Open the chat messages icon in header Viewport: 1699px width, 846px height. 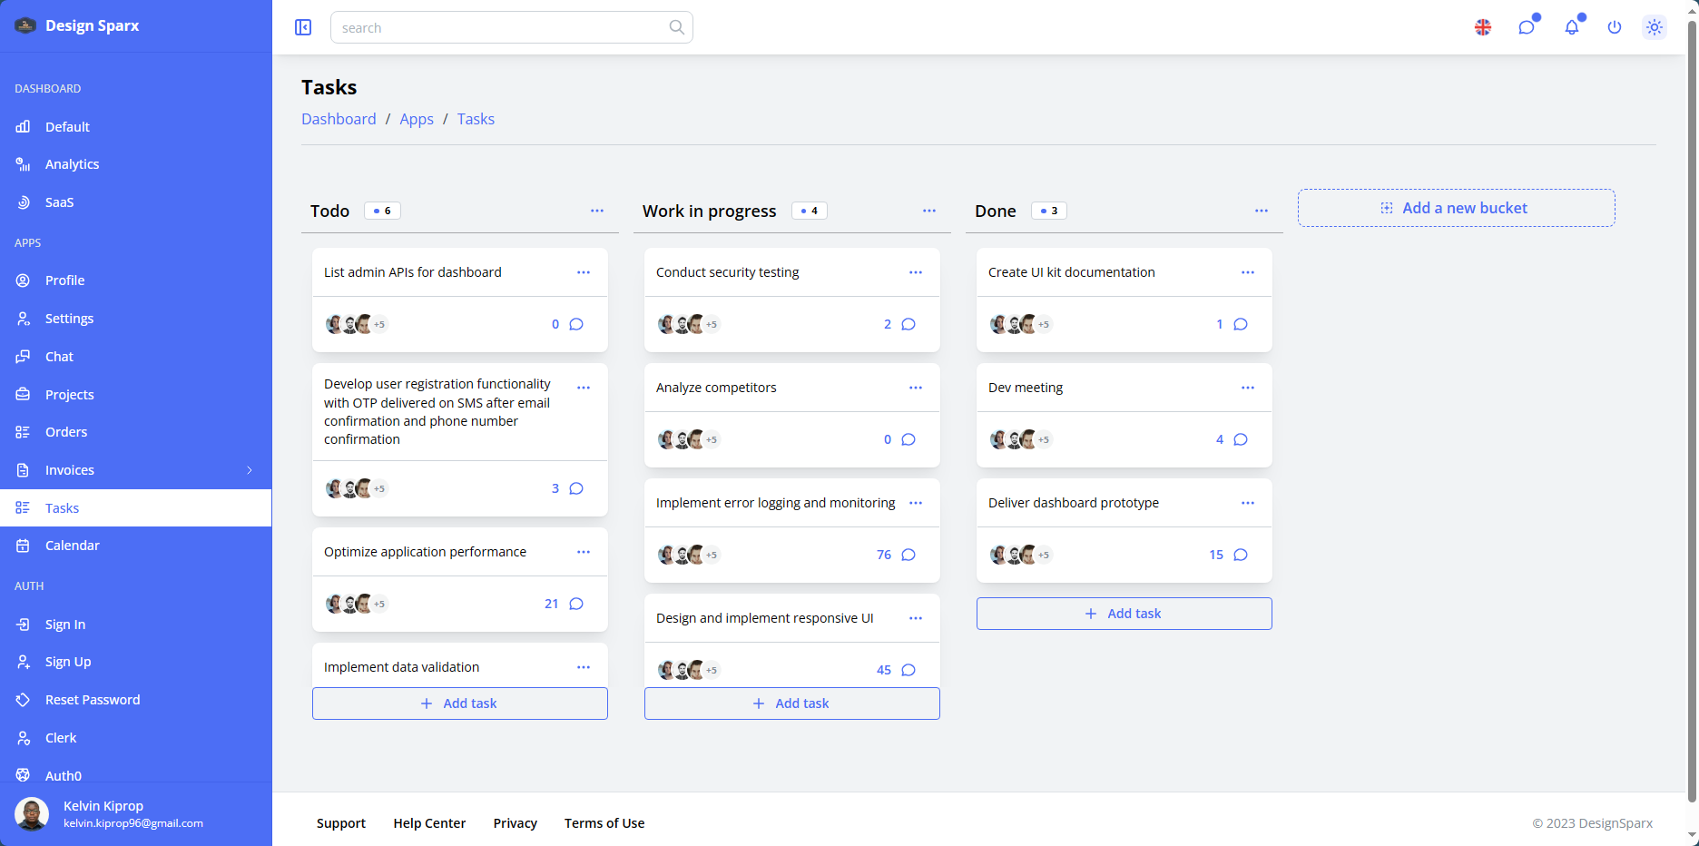(x=1527, y=27)
